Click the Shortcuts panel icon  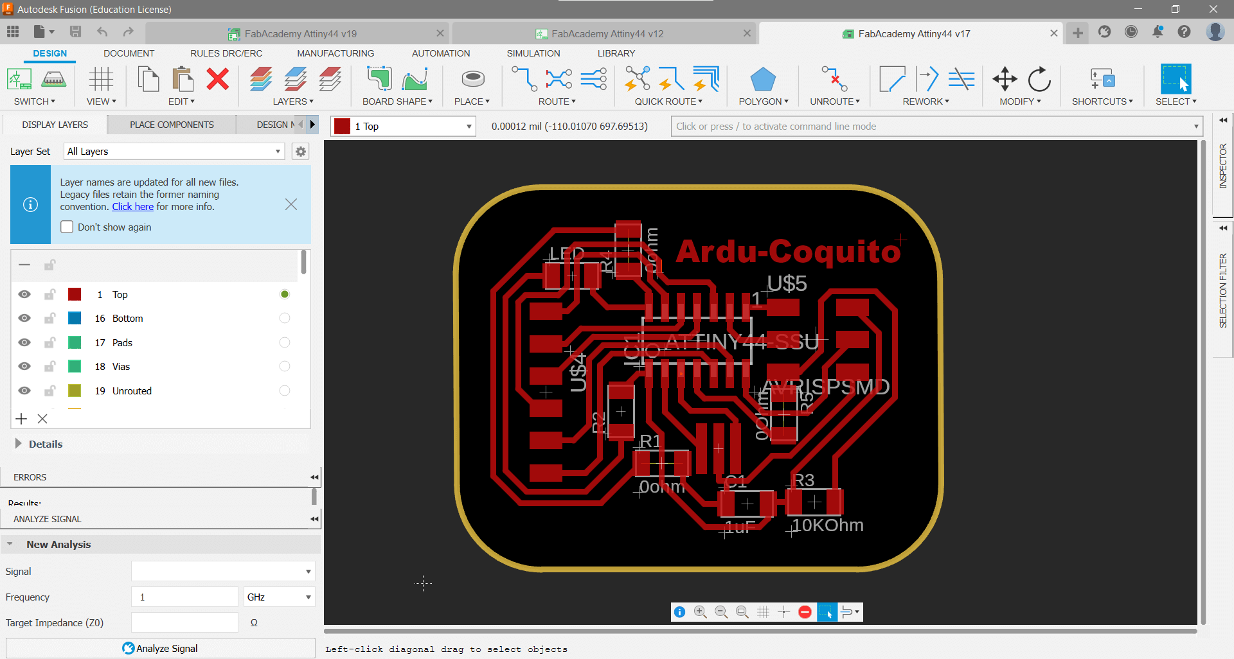[1102, 80]
